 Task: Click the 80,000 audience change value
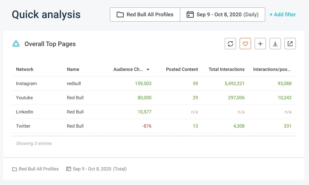(x=144, y=98)
